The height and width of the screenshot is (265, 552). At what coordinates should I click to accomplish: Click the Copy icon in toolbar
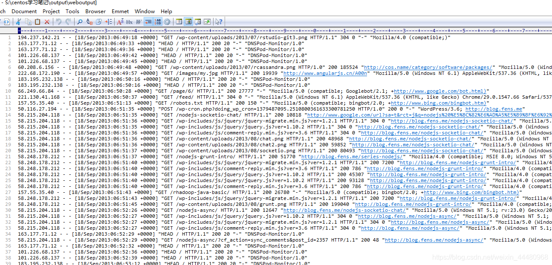pyautogui.click(x=28, y=22)
